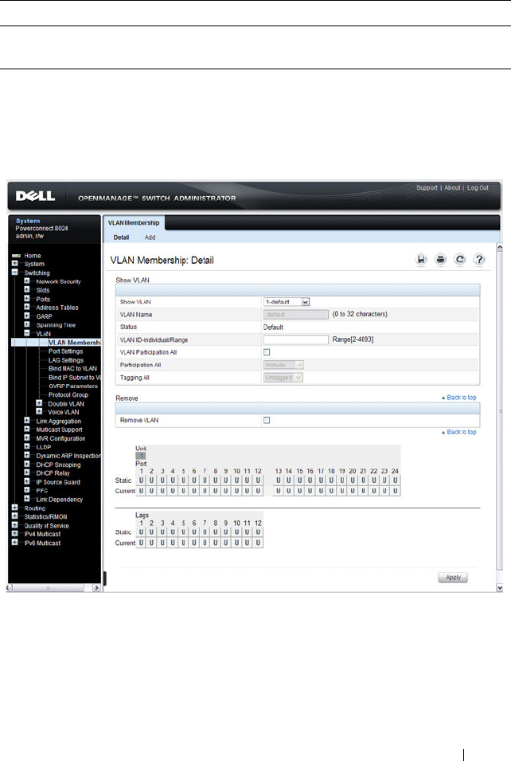Toggle Static membership for Port 12
511x761 pixels.
(258, 481)
